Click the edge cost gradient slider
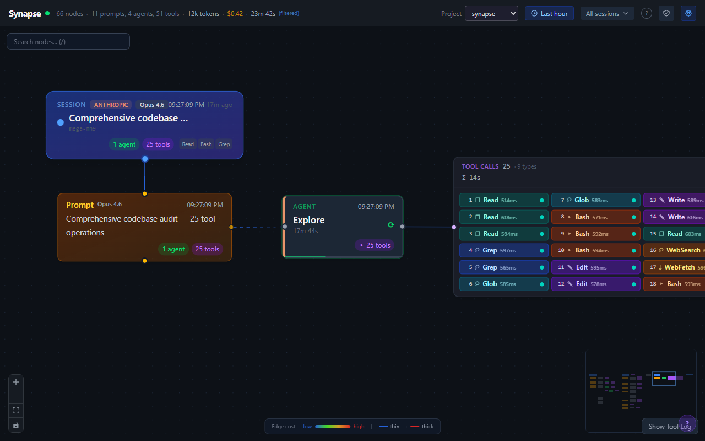The width and height of the screenshot is (705, 441). tap(332, 426)
